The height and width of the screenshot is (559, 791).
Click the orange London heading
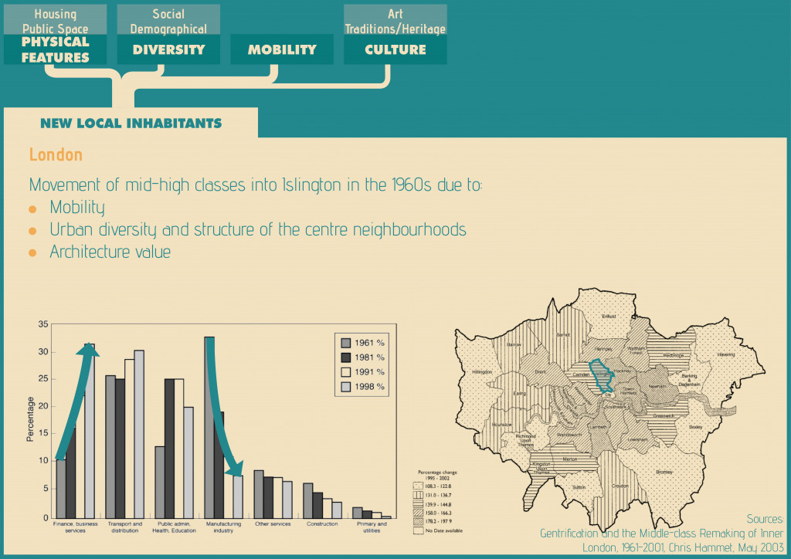tap(56, 154)
